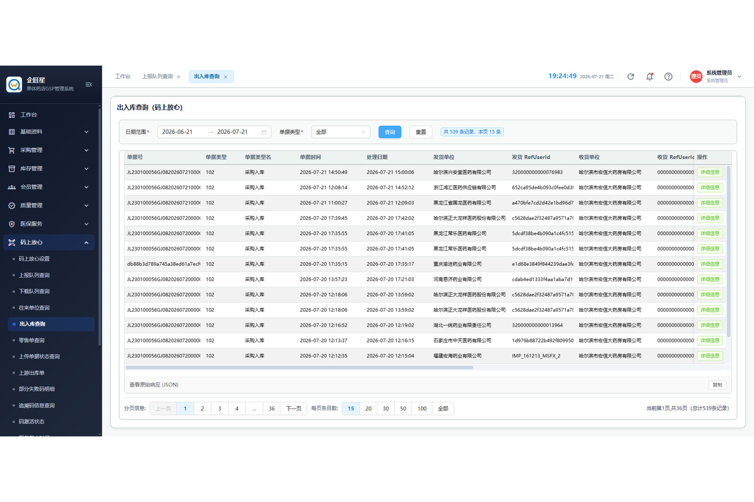Click the 发货单位 column header
The width and height of the screenshot is (754, 502).
pos(444,157)
